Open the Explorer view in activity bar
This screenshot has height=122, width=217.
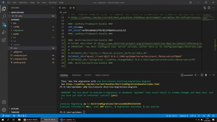point(4,9)
